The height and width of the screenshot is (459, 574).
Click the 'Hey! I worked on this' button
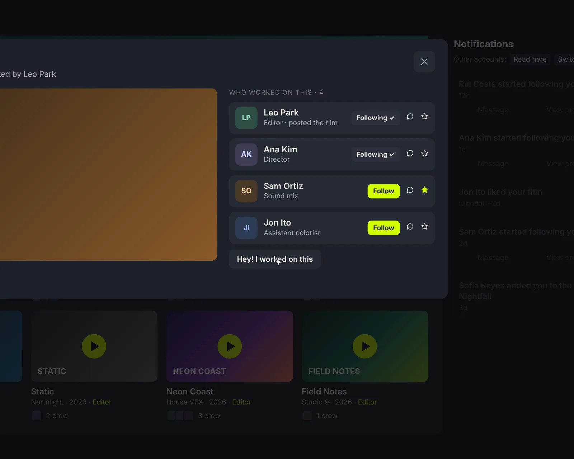(x=275, y=259)
